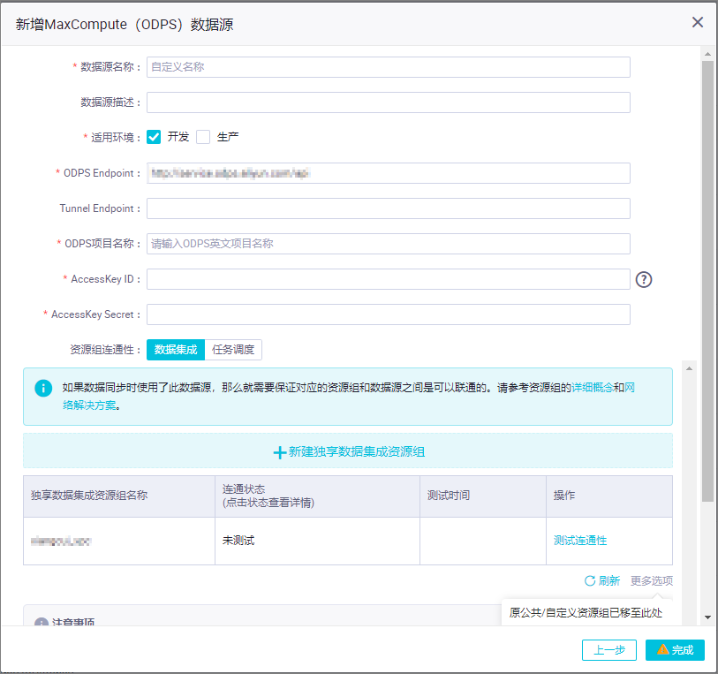Open the 详细概念 link
The image size is (718, 674).
pos(592,388)
